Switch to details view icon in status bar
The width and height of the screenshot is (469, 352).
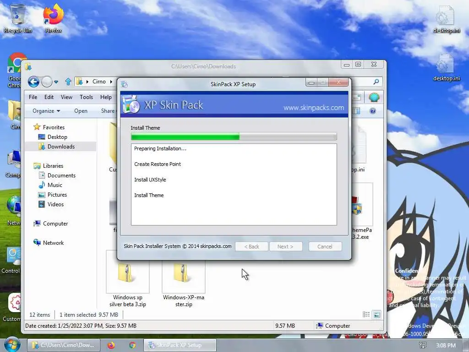(366, 314)
